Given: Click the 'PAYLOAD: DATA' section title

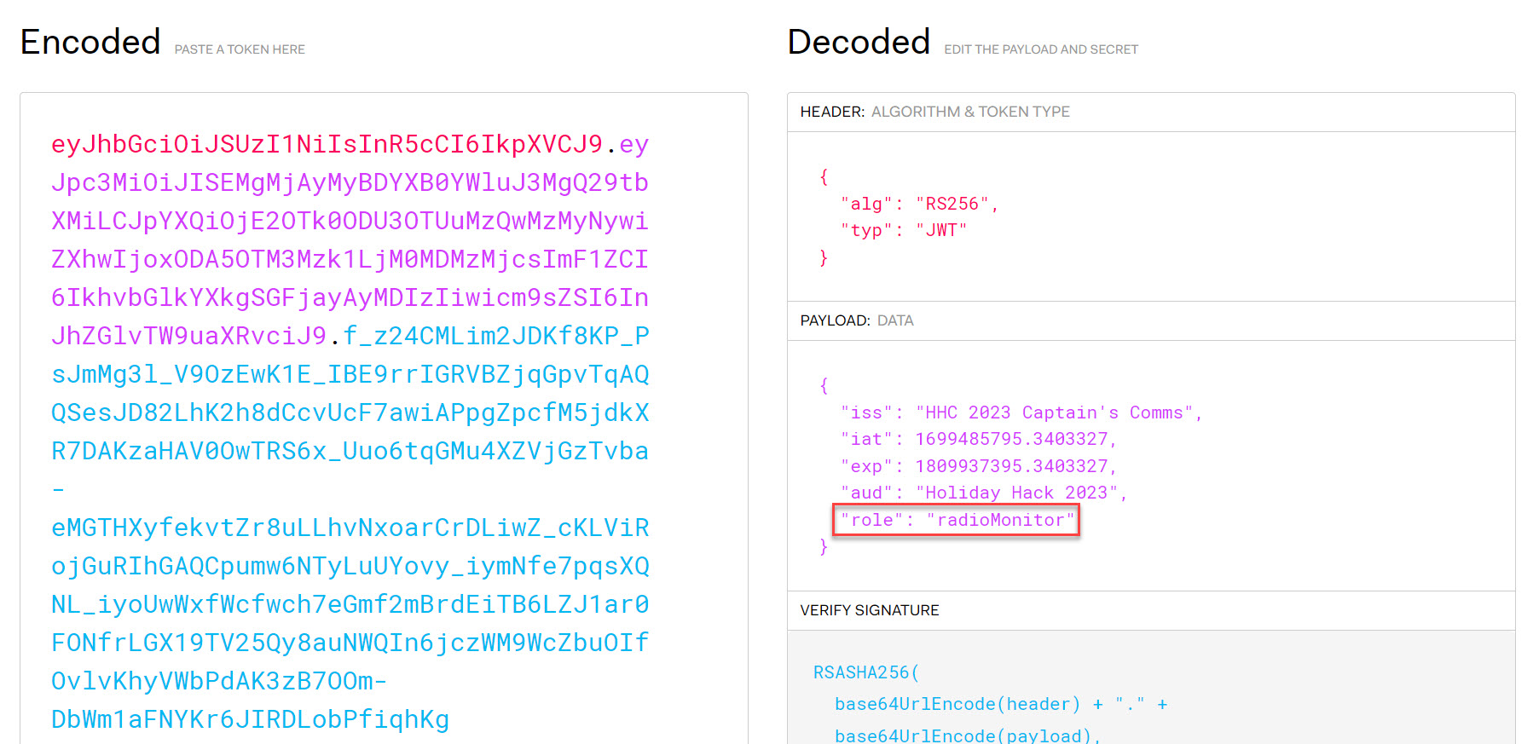Looking at the screenshot, I should (x=857, y=320).
